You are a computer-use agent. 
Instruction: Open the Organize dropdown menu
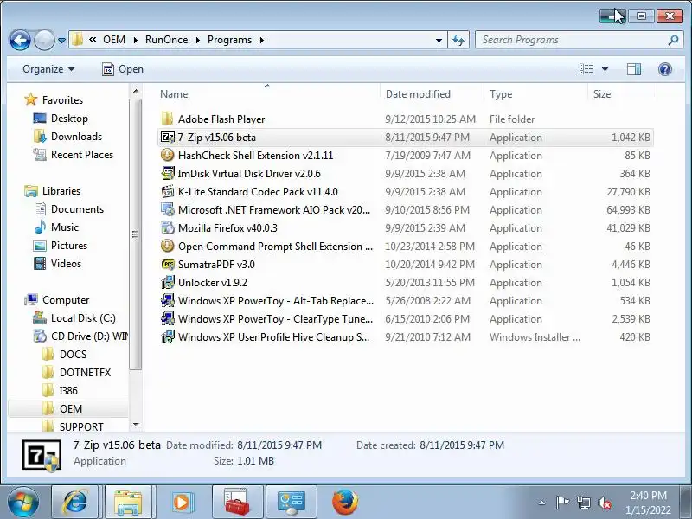click(48, 69)
